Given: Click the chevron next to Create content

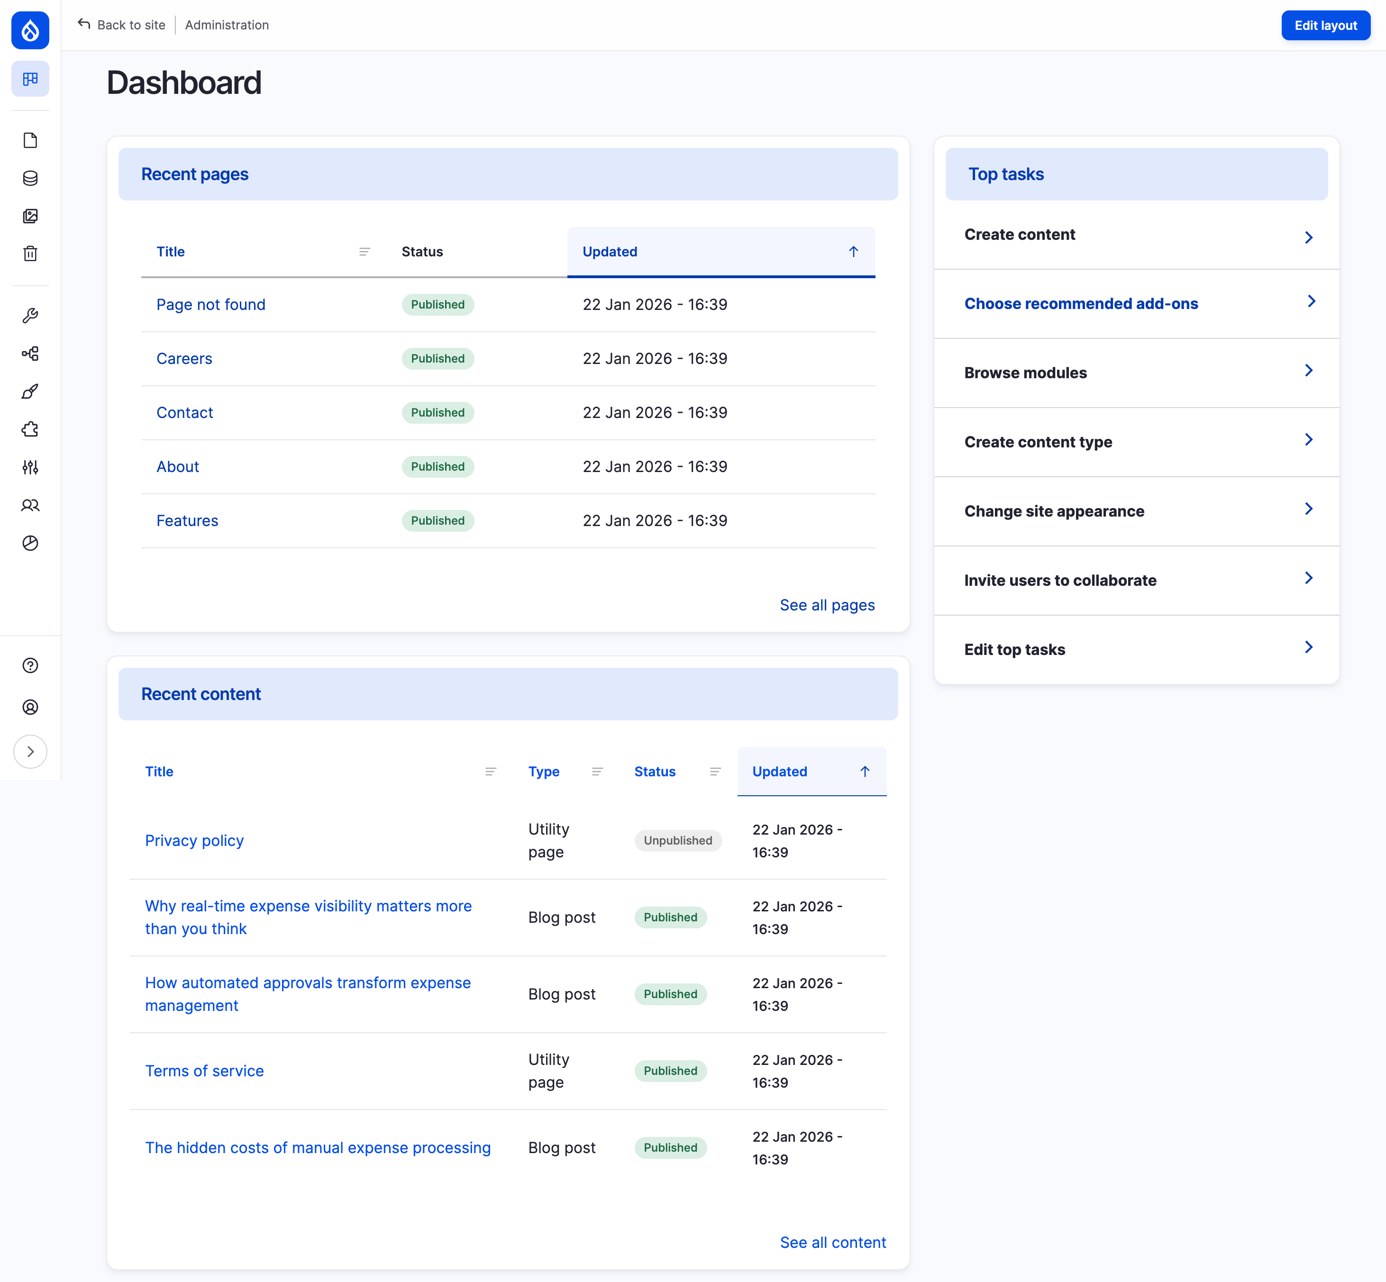Looking at the screenshot, I should pos(1308,237).
